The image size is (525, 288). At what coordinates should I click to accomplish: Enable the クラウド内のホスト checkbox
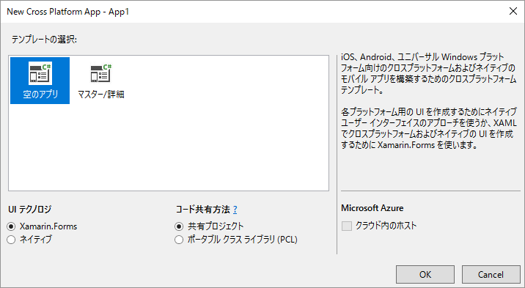347,226
